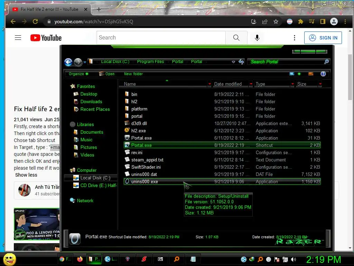
Task: Click Open in the Explorer toolbar
Action: click(x=107, y=74)
